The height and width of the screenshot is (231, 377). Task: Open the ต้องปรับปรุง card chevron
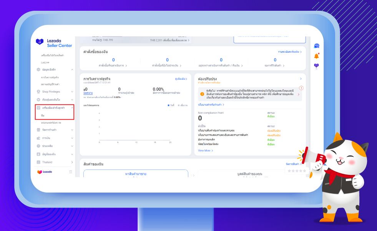301,79
